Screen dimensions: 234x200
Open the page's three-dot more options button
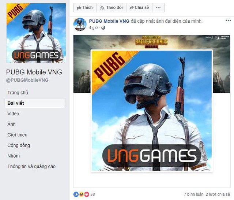(x=158, y=7)
